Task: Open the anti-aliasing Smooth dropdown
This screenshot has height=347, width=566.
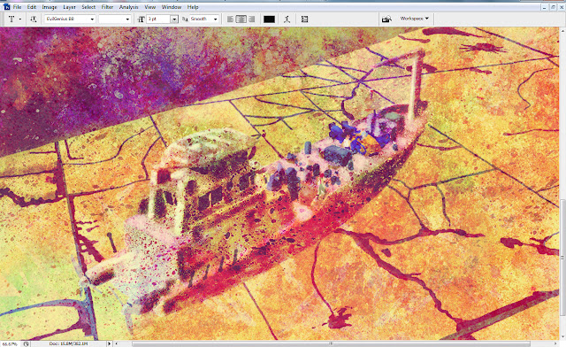Action: [x=204, y=19]
